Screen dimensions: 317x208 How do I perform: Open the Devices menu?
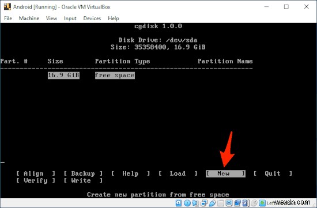[92, 18]
